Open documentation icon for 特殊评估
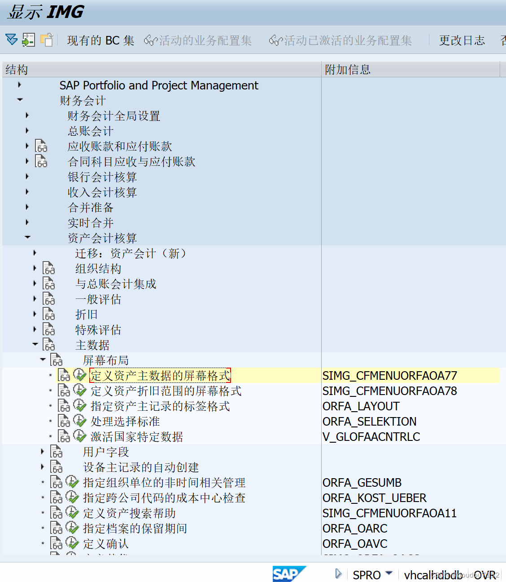The width and height of the screenshot is (506, 582). (49, 329)
